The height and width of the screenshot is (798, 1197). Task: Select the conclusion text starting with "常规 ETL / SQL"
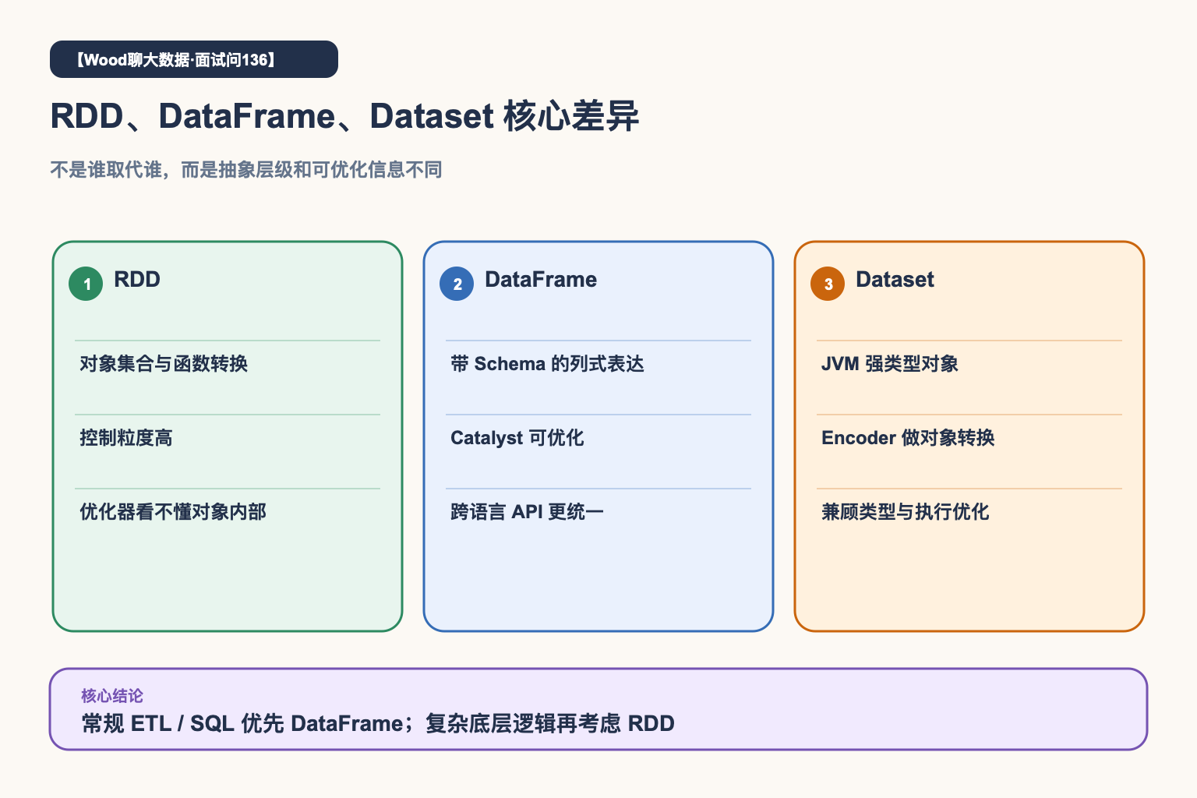[378, 724]
